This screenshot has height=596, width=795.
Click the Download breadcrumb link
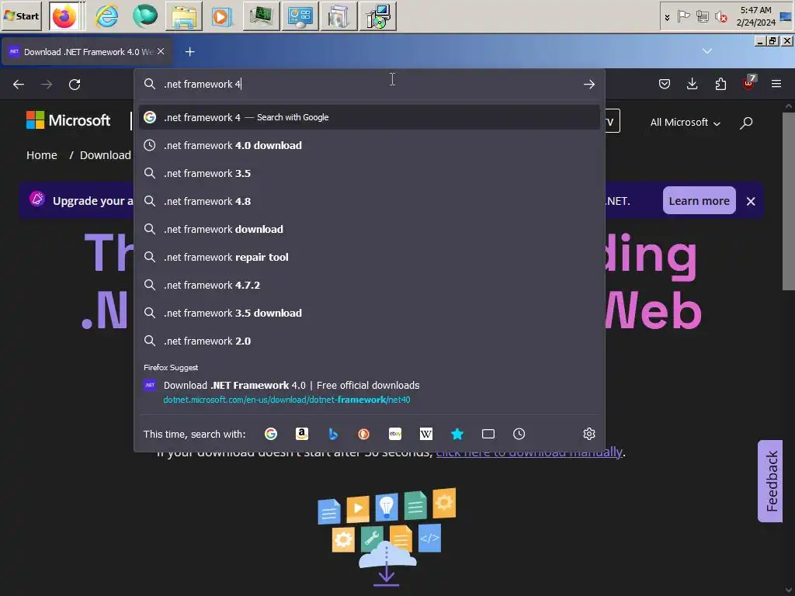[105, 155]
